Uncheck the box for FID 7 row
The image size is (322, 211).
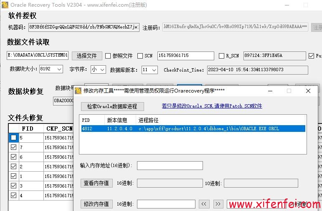click(13, 147)
